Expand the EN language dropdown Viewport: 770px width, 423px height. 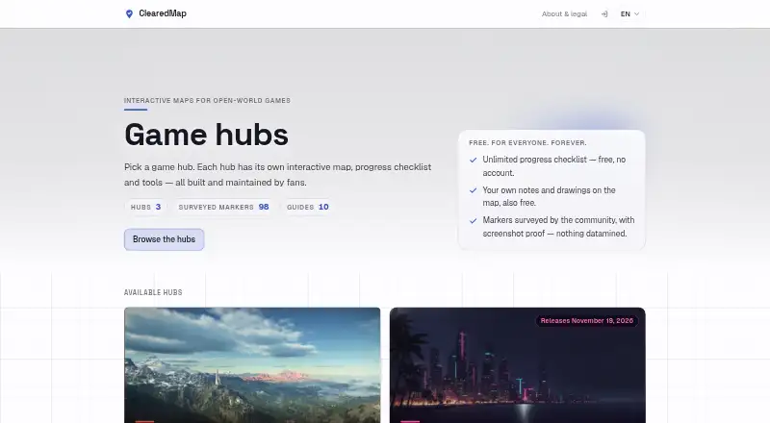pyautogui.click(x=630, y=13)
